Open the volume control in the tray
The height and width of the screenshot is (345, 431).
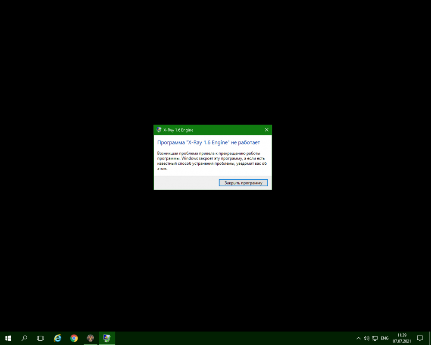tap(366, 338)
